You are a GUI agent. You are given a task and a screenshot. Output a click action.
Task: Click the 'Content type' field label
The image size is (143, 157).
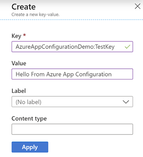coord(29,119)
